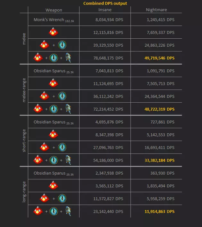Click the Nightmare column header
Screen dimensions: 202x227
156,10
